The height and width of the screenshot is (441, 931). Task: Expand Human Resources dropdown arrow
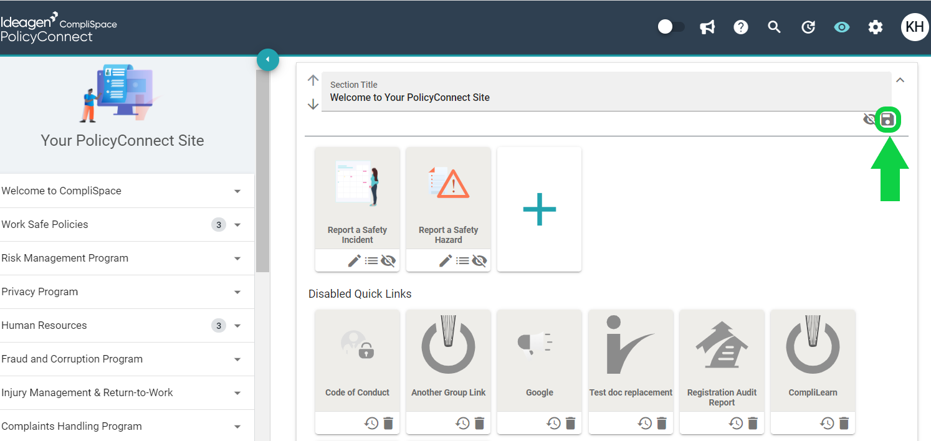pyautogui.click(x=237, y=326)
